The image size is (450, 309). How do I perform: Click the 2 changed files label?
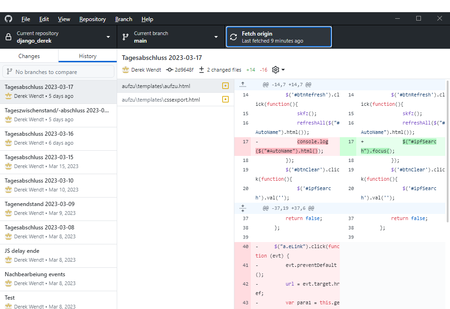click(224, 70)
